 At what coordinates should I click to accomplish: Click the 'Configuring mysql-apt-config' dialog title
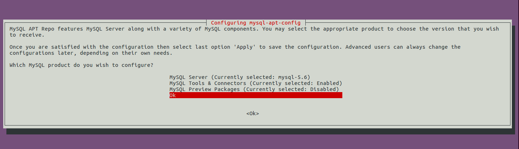[x=256, y=23]
